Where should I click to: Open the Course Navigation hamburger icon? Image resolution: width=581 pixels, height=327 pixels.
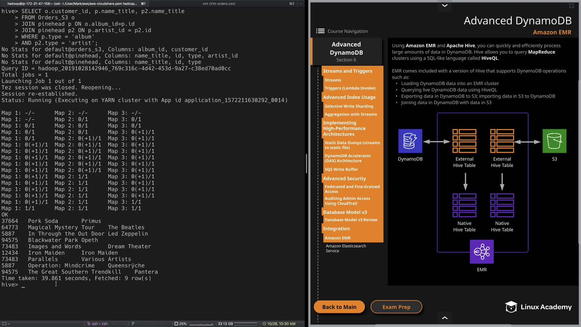[320, 31]
